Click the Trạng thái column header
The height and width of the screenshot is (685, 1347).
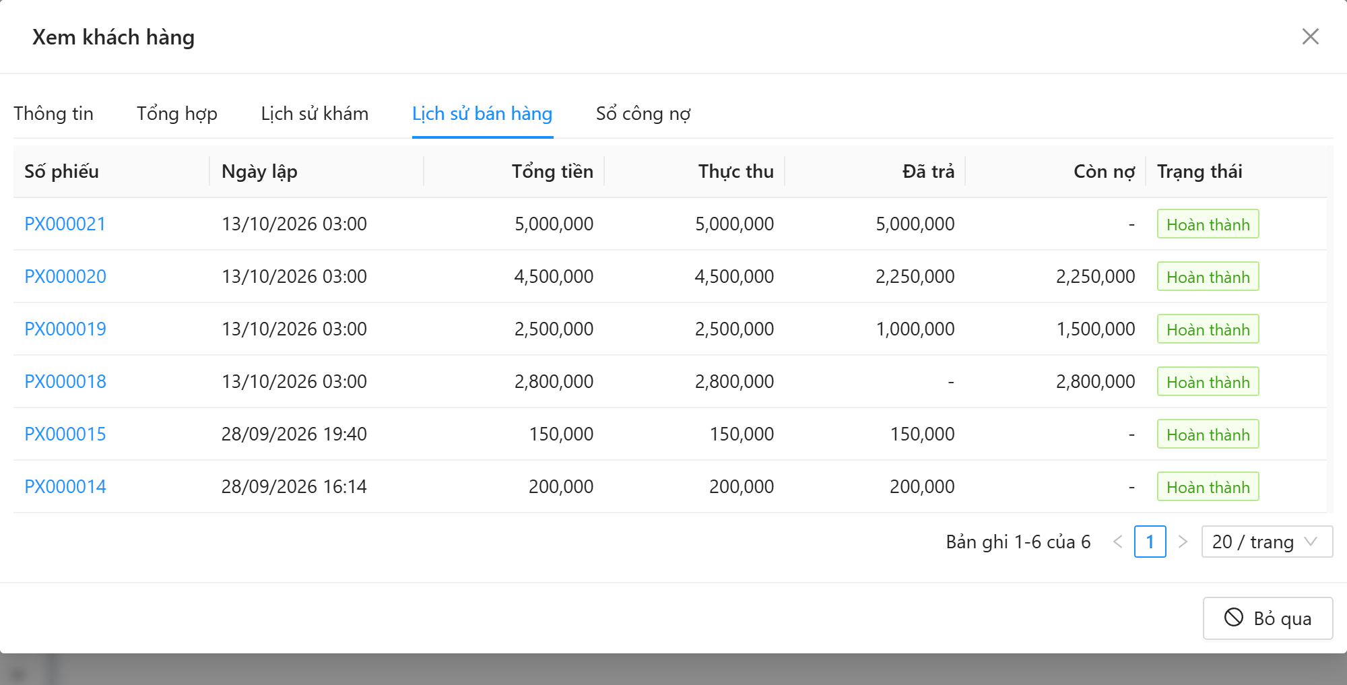[1237, 171]
